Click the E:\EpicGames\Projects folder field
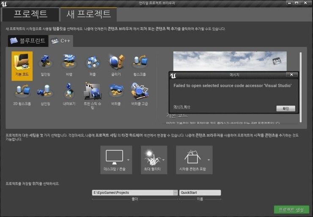Image resolution: width=313 pixels, height=217 pixels. point(132,193)
